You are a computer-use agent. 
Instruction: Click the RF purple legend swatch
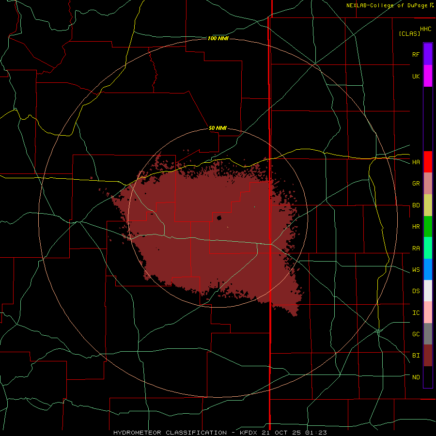(x=428, y=54)
